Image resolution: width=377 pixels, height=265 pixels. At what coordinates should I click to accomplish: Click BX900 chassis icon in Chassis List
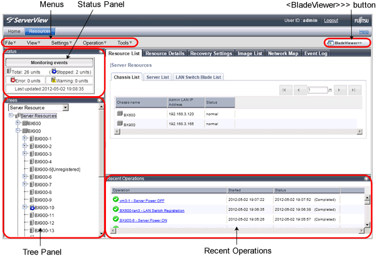[x=120, y=123]
